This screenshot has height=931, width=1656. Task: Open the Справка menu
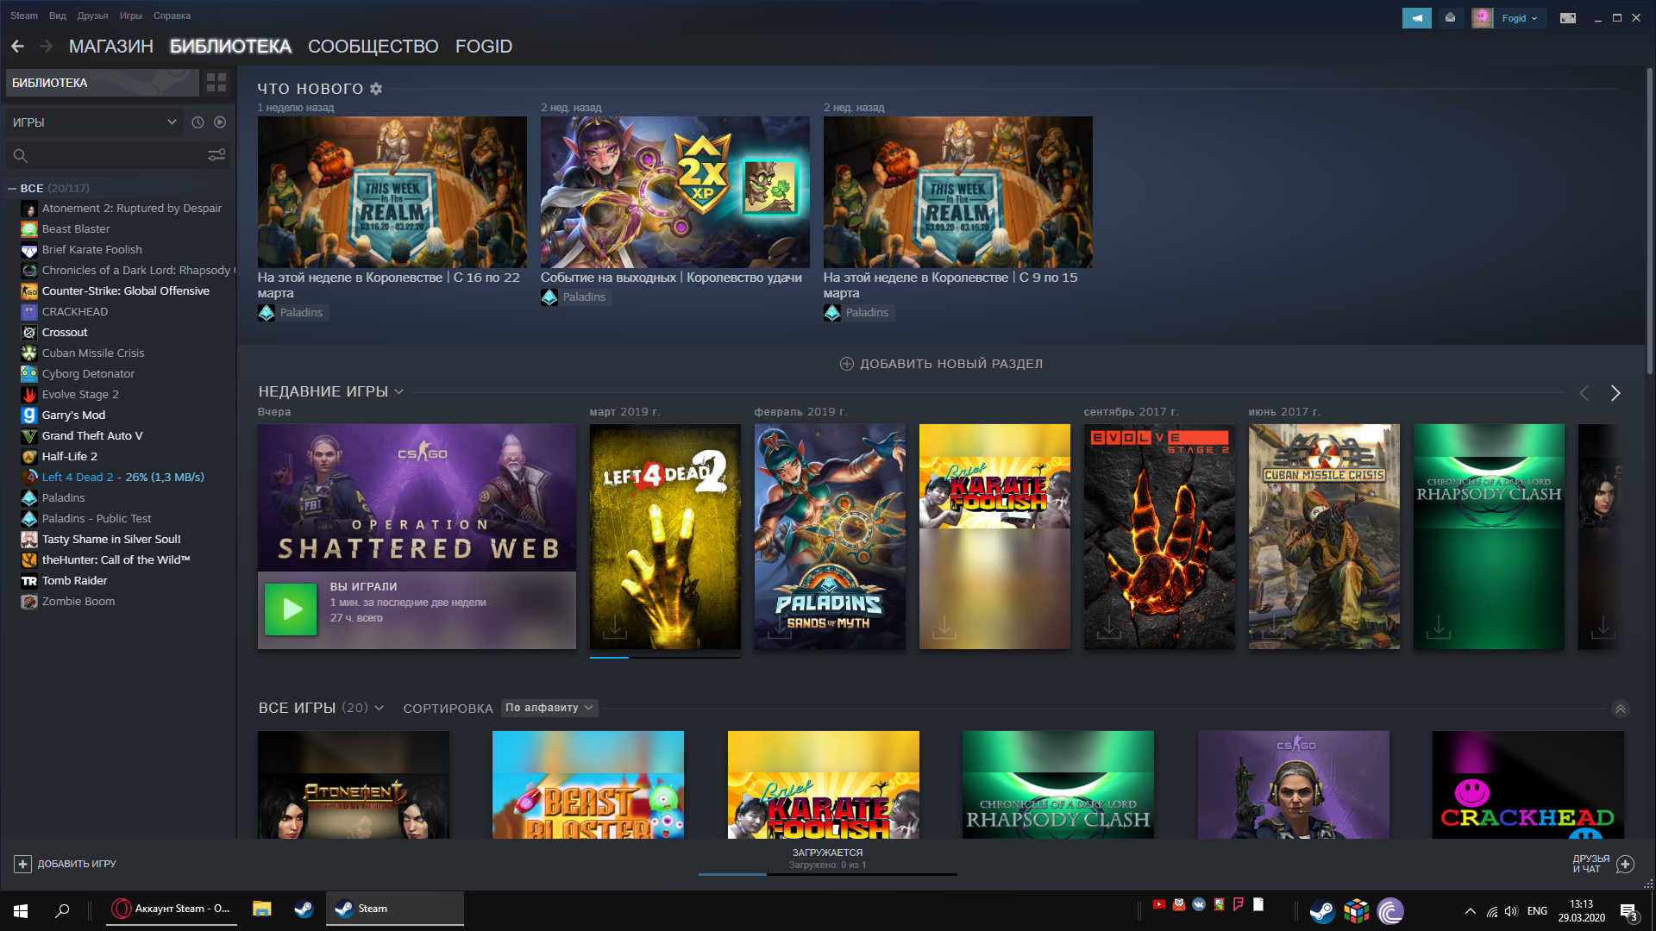[172, 16]
